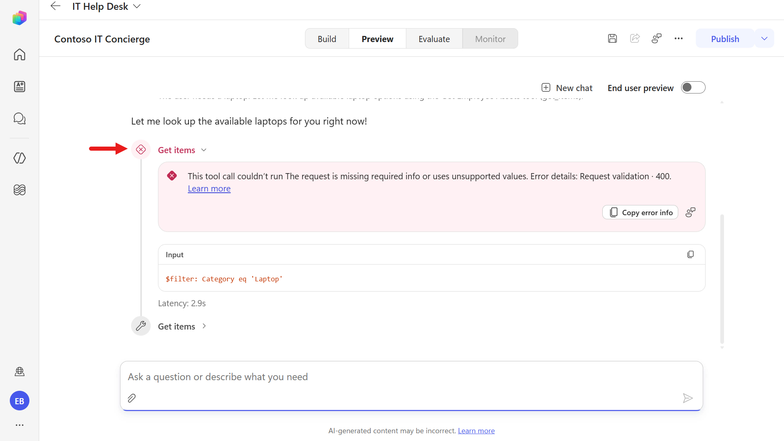Open the knot-shaped sidebar icon
This screenshot has width=784, height=441.
point(19,190)
